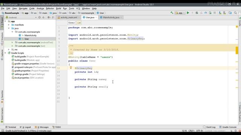Select local.properties in the project tree
The height and width of the screenshot is (135, 241).
point(27,78)
